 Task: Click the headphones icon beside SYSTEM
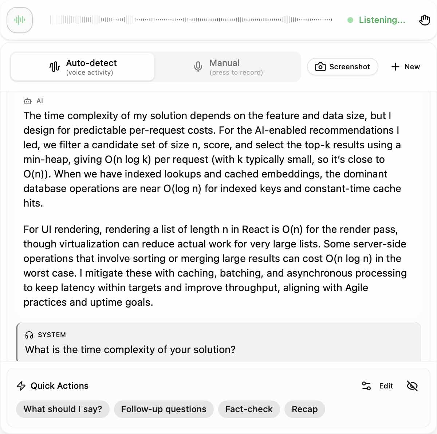[x=28, y=335]
